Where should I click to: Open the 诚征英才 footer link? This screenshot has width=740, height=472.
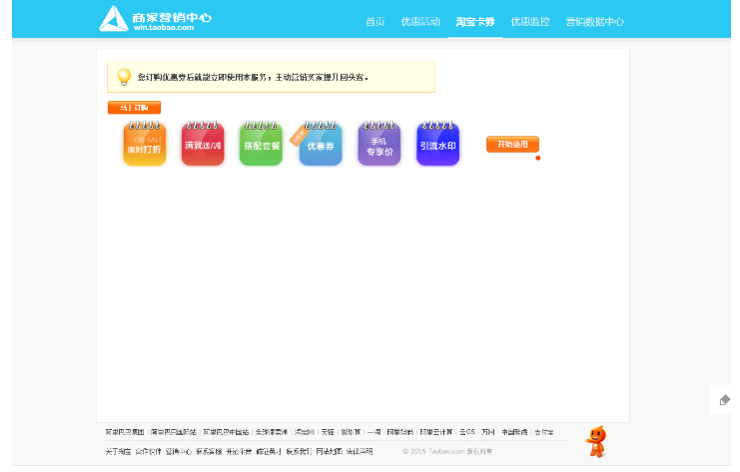coord(269,452)
